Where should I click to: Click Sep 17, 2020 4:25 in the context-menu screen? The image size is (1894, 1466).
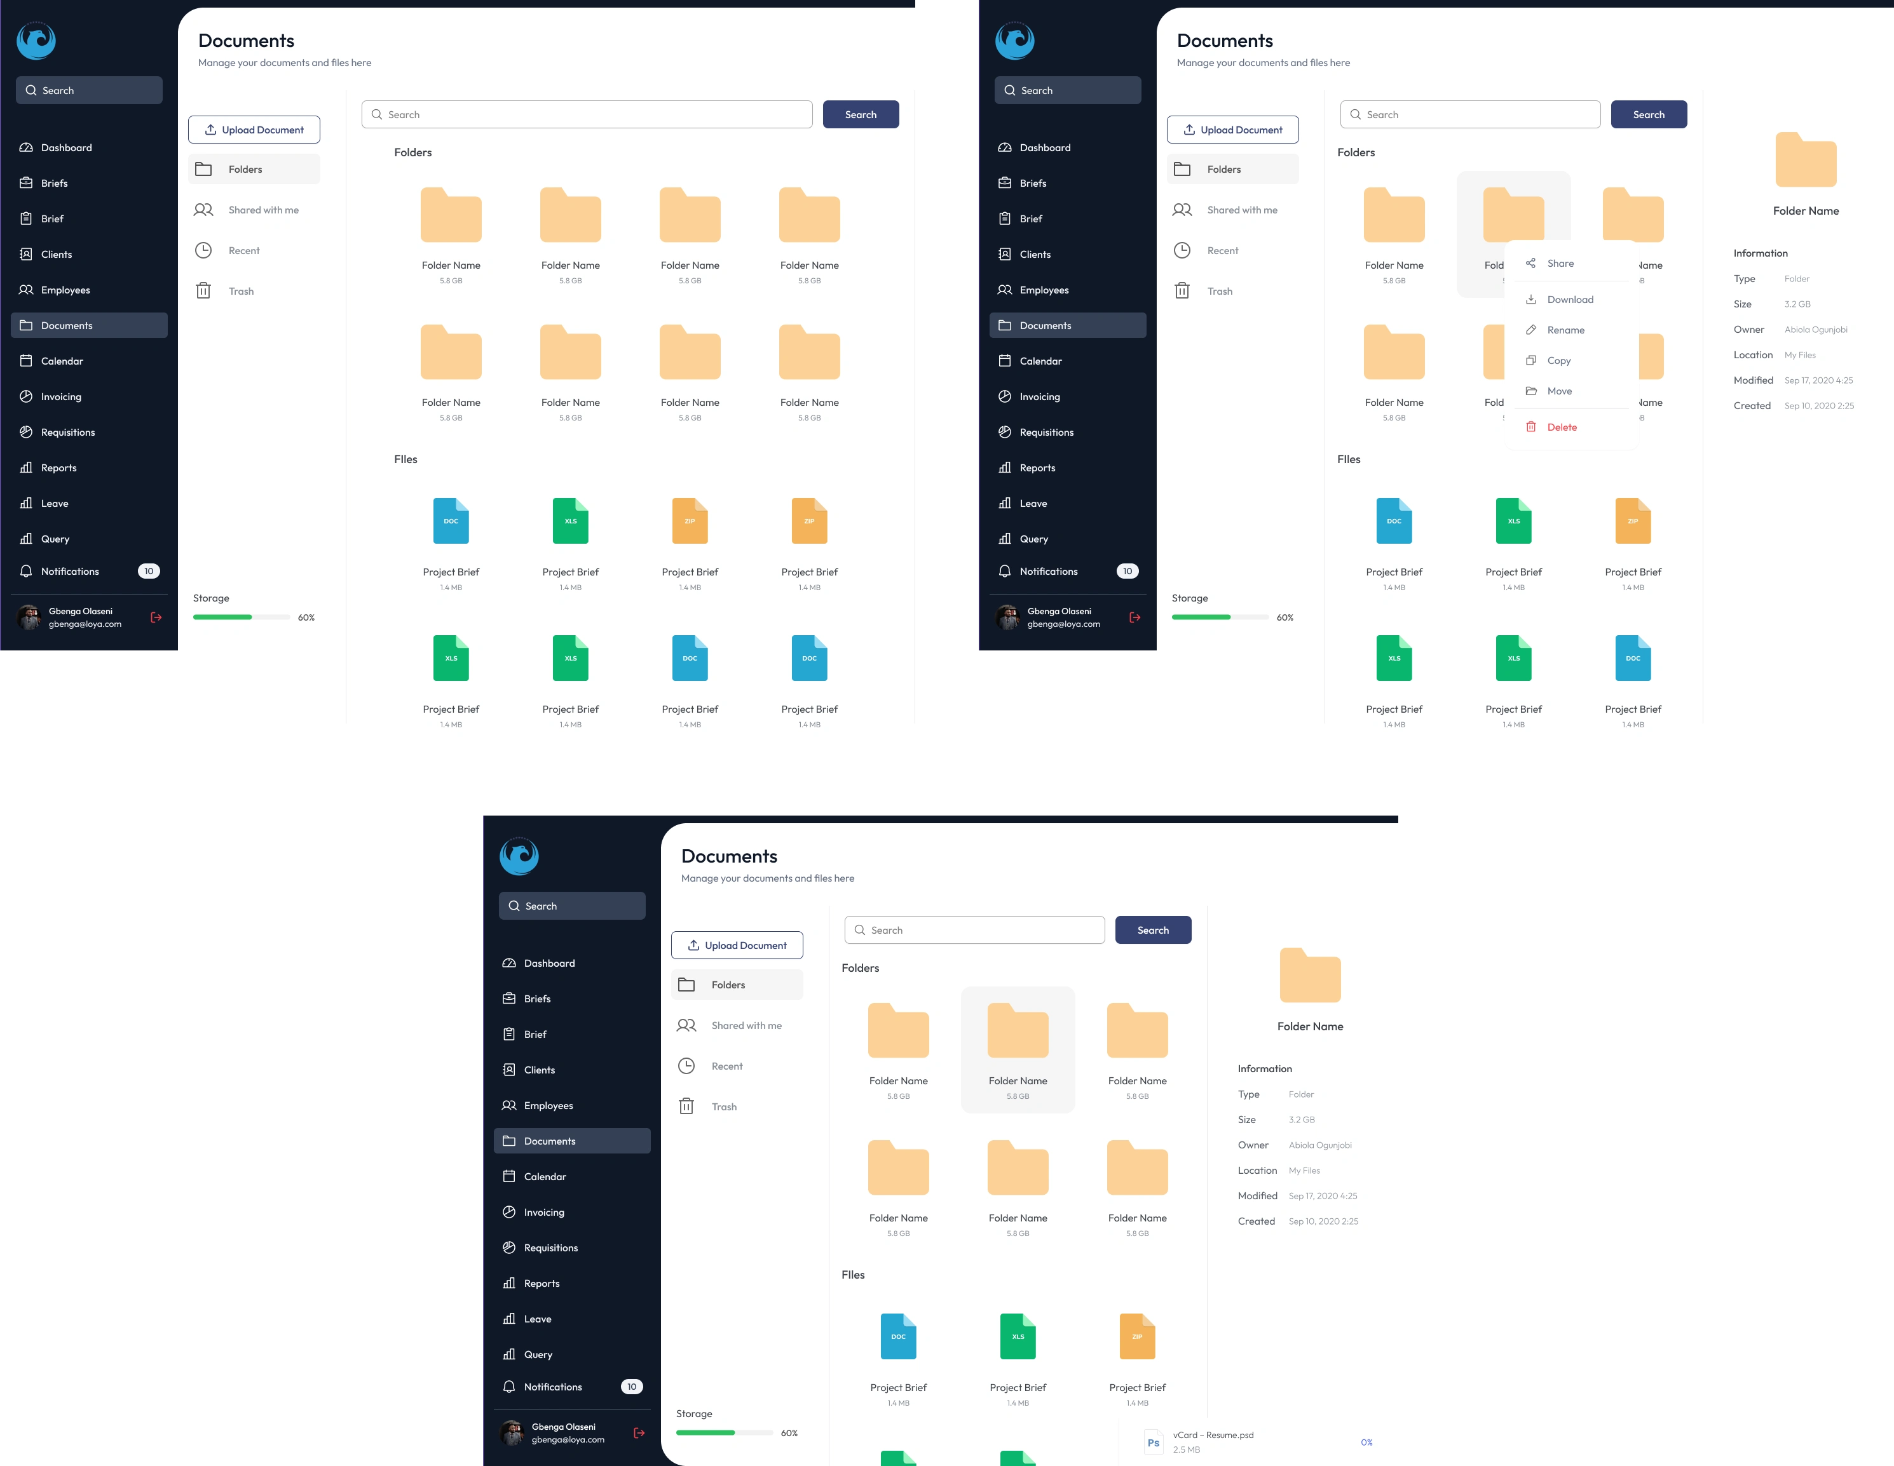[x=1818, y=380]
